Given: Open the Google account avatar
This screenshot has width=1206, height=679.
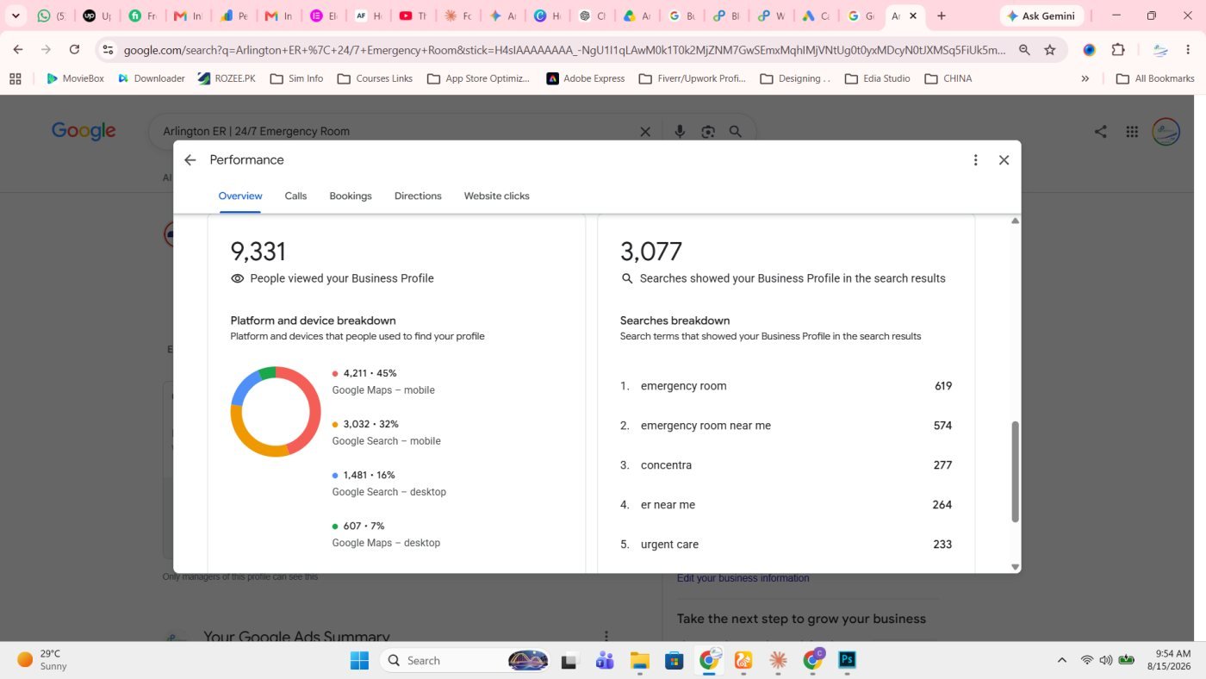Looking at the screenshot, I should 1166,132.
